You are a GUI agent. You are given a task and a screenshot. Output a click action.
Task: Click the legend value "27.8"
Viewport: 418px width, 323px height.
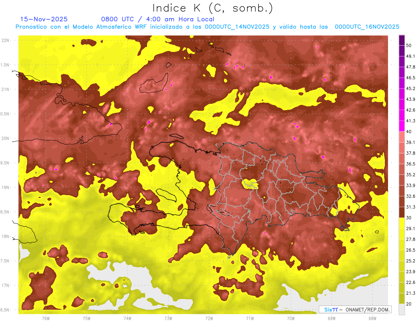point(410,239)
